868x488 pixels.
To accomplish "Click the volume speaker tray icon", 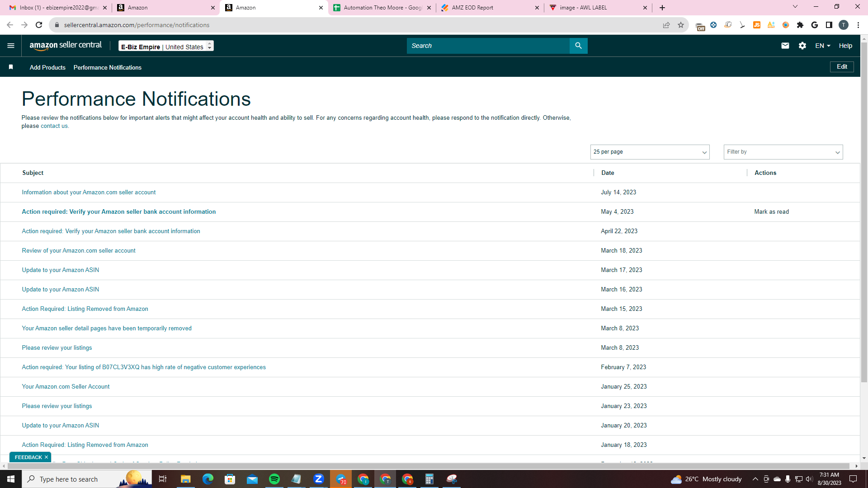I will click(809, 479).
